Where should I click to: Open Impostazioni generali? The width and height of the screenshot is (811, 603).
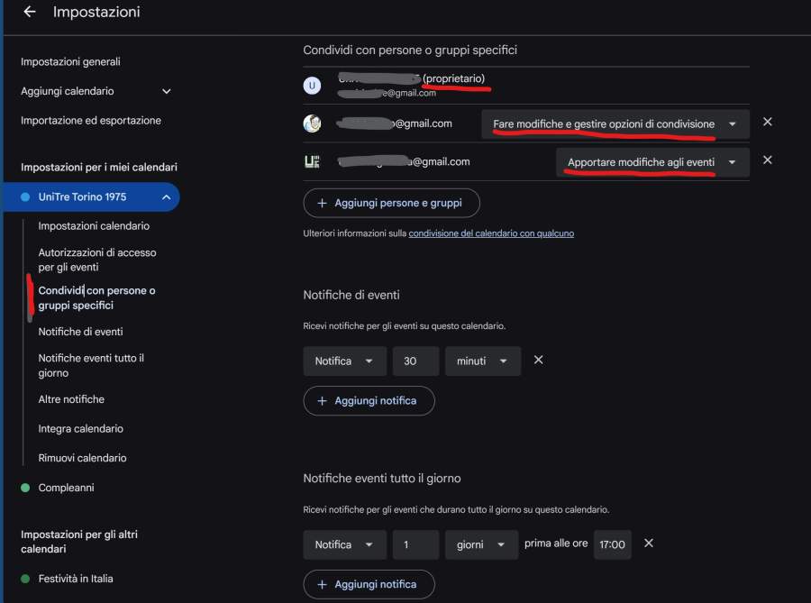click(70, 61)
